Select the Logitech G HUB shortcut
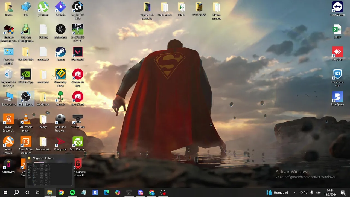The image size is (350, 197). (x=78, y=11)
